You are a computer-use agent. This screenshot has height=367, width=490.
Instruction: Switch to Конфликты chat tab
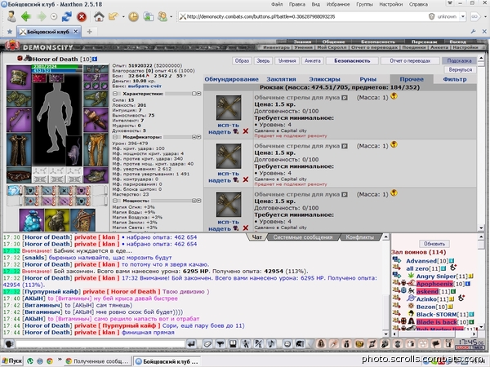pyautogui.click(x=359, y=237)
